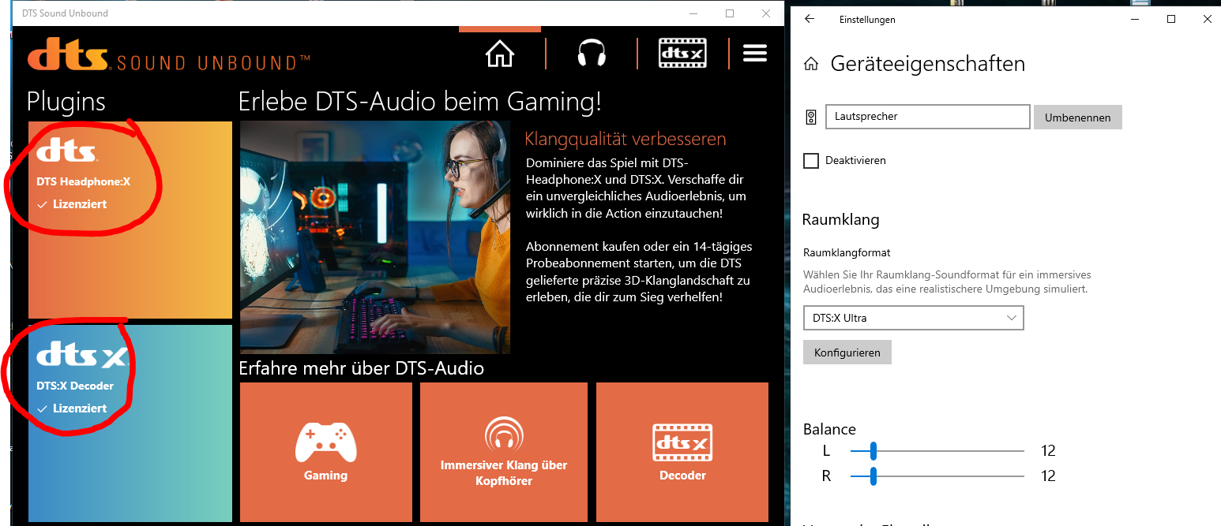Open the DTS:X film-strip icon in top bar
Screen dimensions: 1221x526
pyautogui.click(x=683, y=54)
